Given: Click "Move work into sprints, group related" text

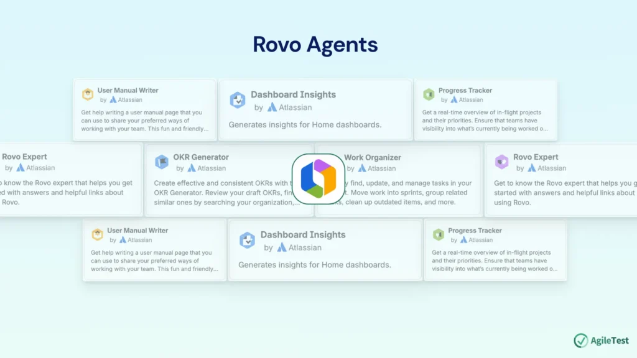Looking at the screenshot, I should coord(409,193).
